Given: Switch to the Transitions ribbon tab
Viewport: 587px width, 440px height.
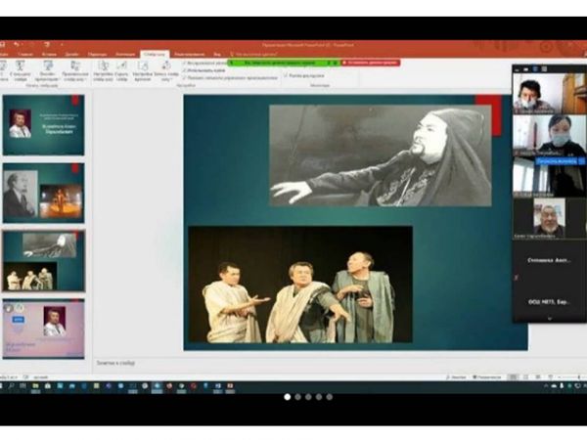Looking at the screenshot, I should pyautogui.click(x=98, y=54).
